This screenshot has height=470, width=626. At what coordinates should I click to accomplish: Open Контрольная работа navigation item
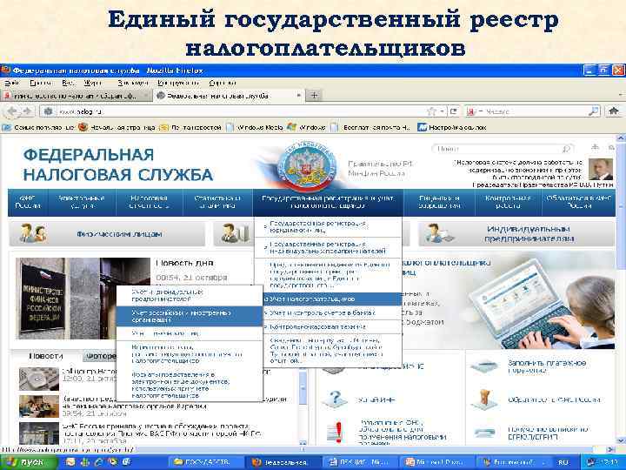pyautogui.click(x=508, y=202)
